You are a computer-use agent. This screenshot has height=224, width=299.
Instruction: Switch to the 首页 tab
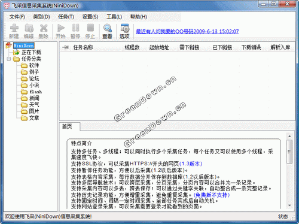tap(67, 126)
